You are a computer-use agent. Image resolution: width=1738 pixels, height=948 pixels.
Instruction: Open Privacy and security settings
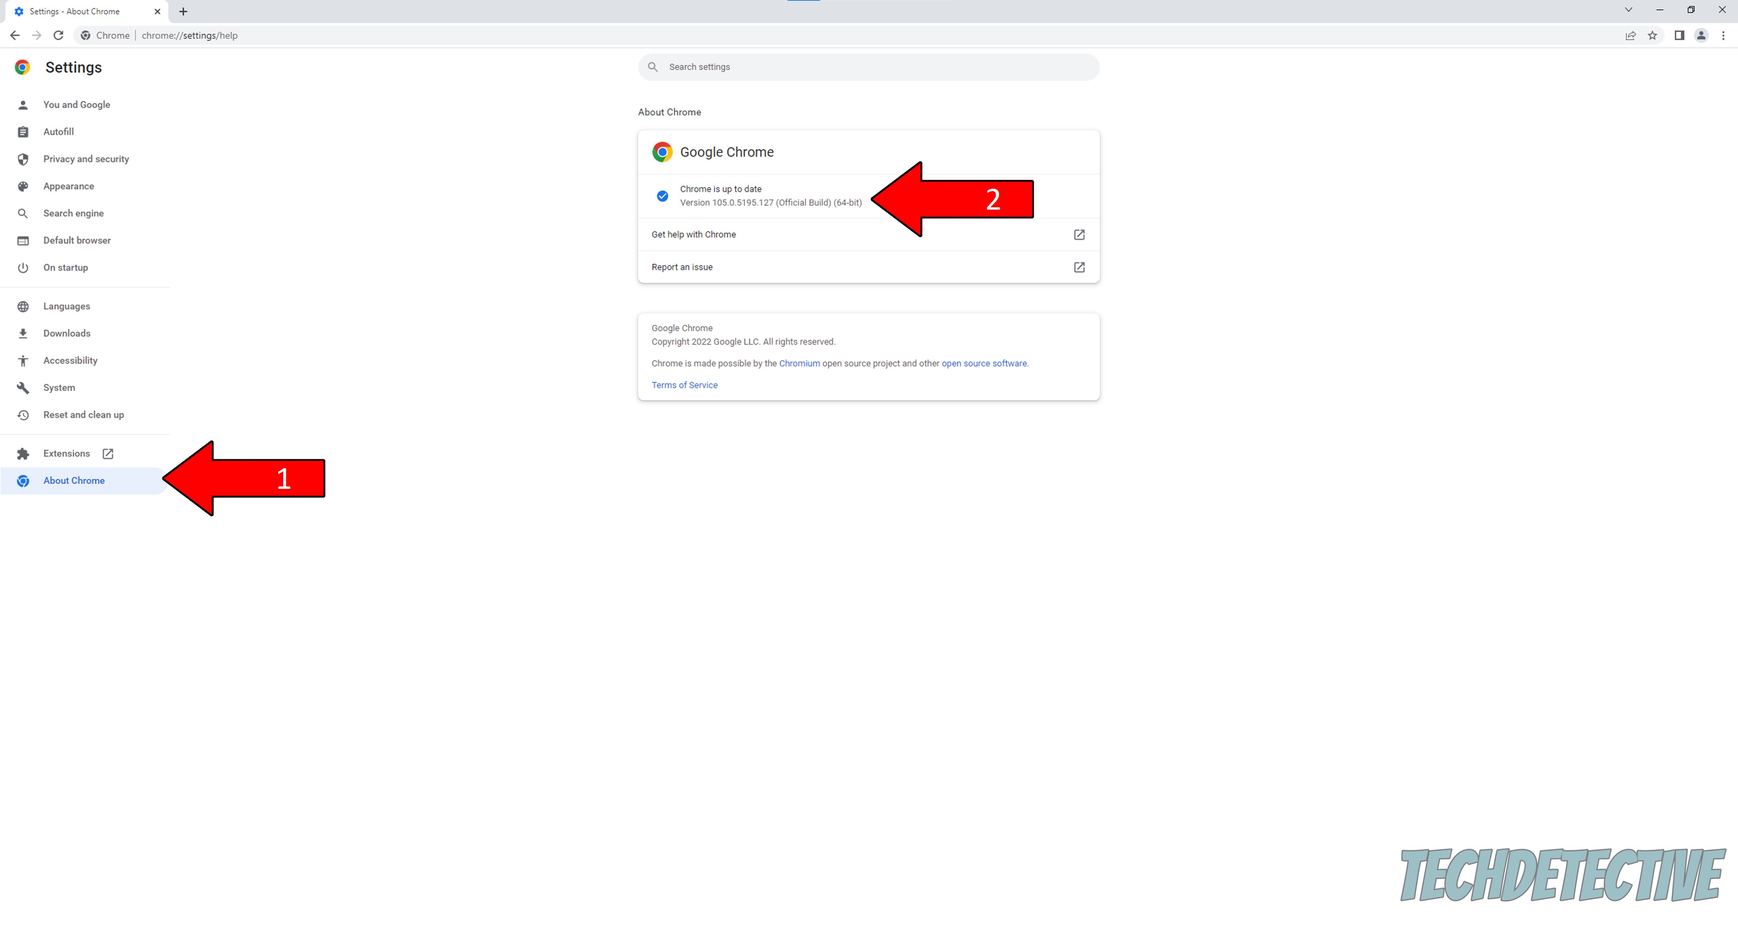tap(86, 158)
